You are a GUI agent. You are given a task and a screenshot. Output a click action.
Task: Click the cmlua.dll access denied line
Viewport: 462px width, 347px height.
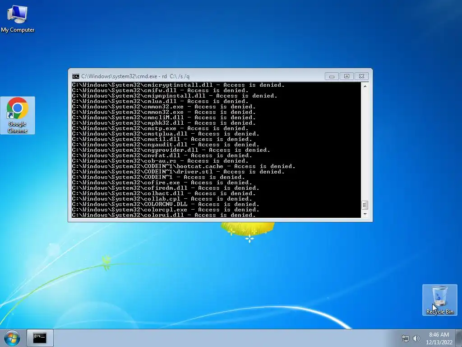tap(160, 101)
